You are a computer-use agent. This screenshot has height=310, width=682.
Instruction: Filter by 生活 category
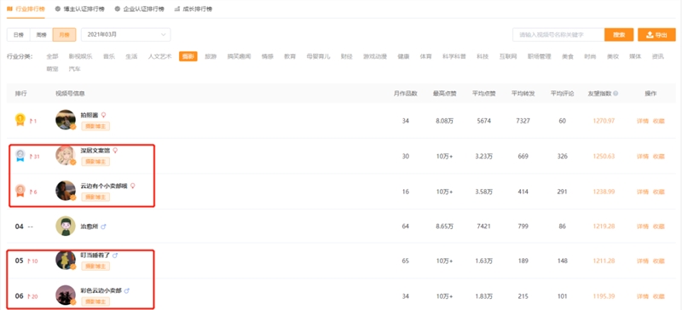pyautogui.click(x=131, y=56)
